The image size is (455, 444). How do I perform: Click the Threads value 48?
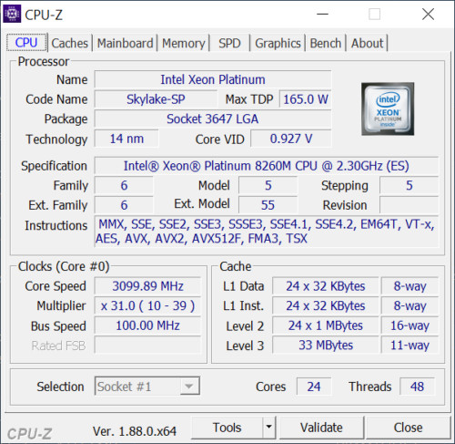417,387
